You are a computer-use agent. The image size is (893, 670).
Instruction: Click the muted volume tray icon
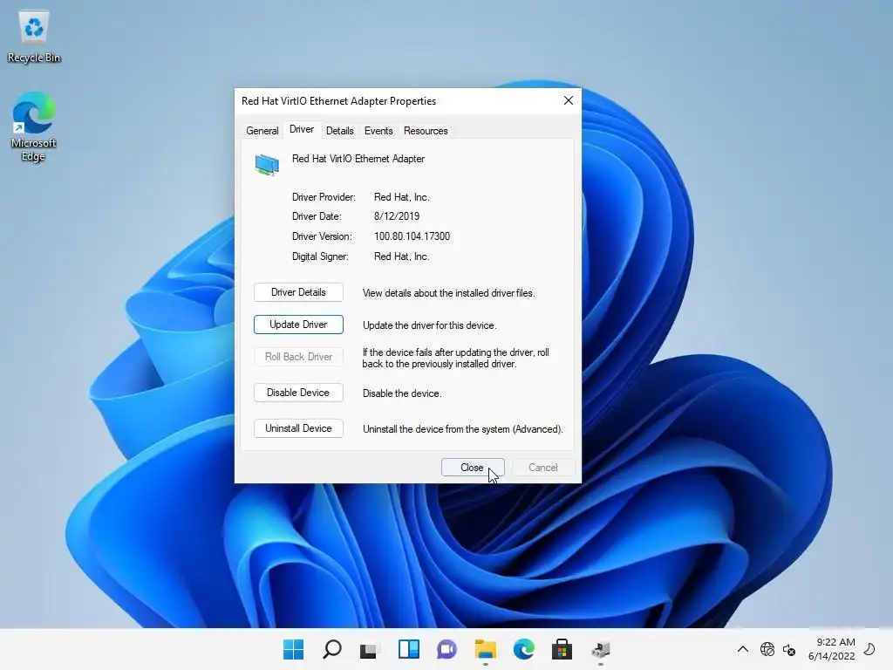[788, 649]
